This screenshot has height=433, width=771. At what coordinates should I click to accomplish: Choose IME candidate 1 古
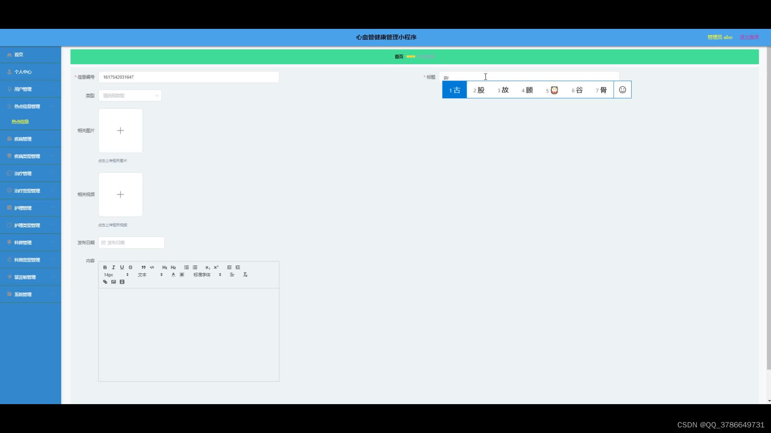tap(455, 90)
